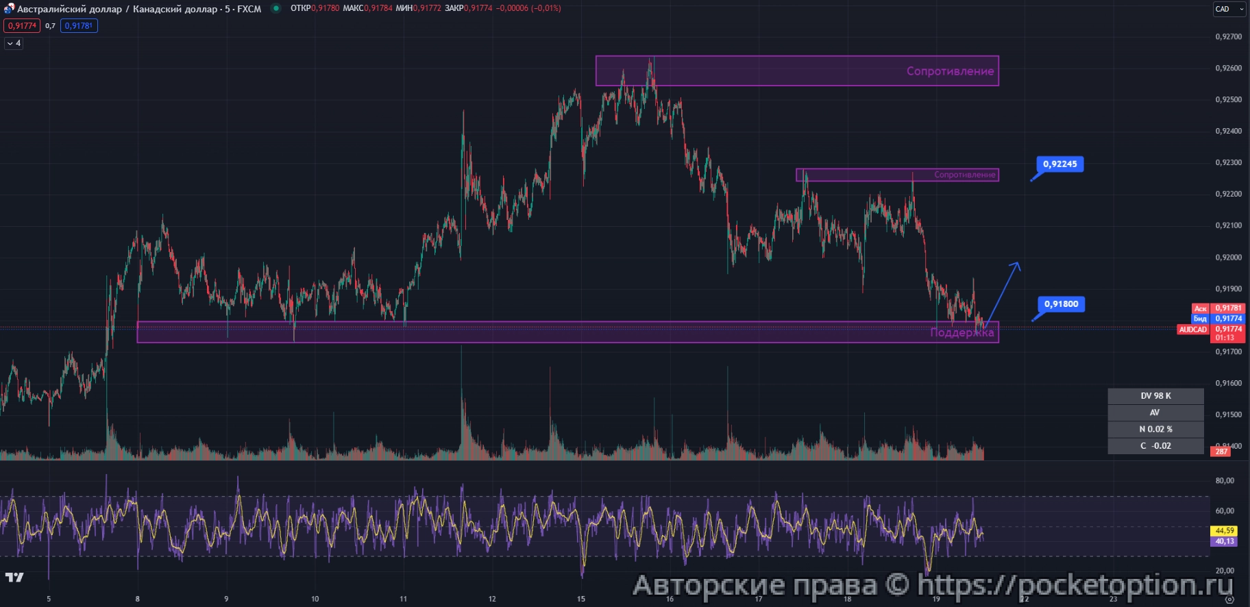
Task: Click the red Ask label on the price scale
Action: point(1200,308)
